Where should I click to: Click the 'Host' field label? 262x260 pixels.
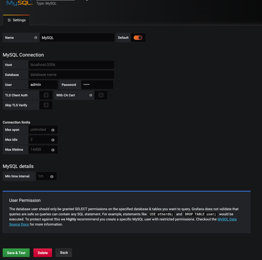9,65
